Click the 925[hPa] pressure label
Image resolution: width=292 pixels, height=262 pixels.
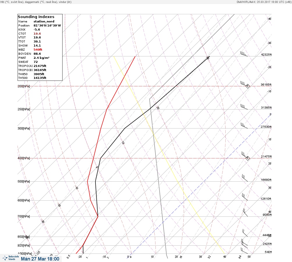(x=24, y=245)
